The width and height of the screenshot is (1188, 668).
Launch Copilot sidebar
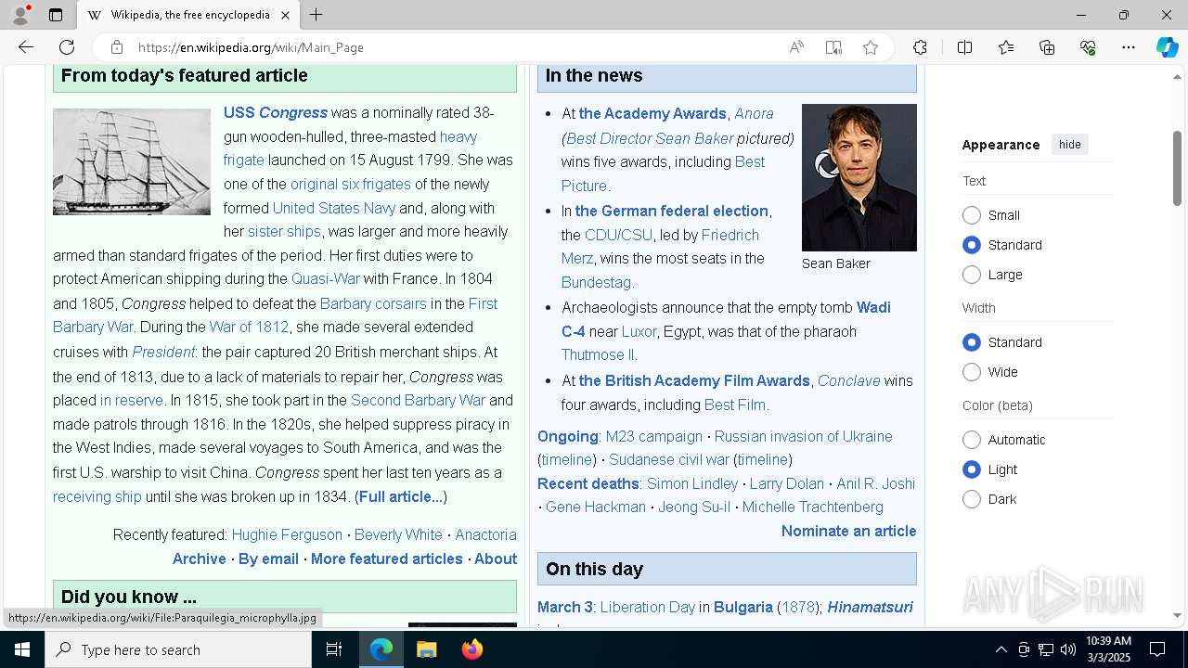[x=1167, y=47]
